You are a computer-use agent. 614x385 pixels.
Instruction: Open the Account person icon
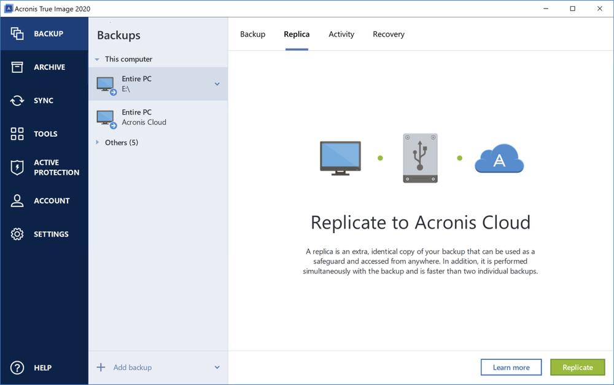17,200
